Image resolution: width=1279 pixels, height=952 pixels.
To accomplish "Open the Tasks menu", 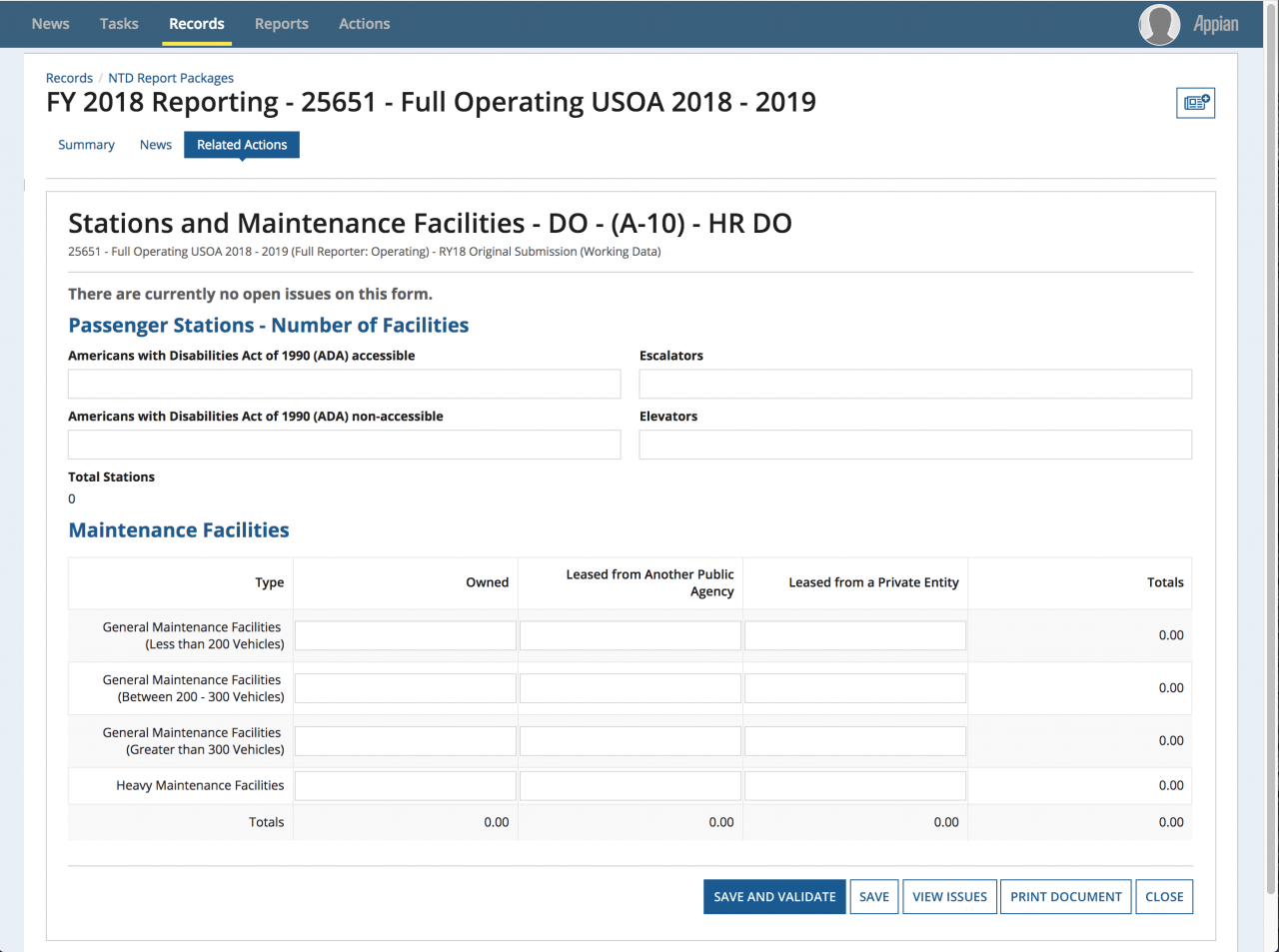I will pyautogui.click(x=119, y=24).
